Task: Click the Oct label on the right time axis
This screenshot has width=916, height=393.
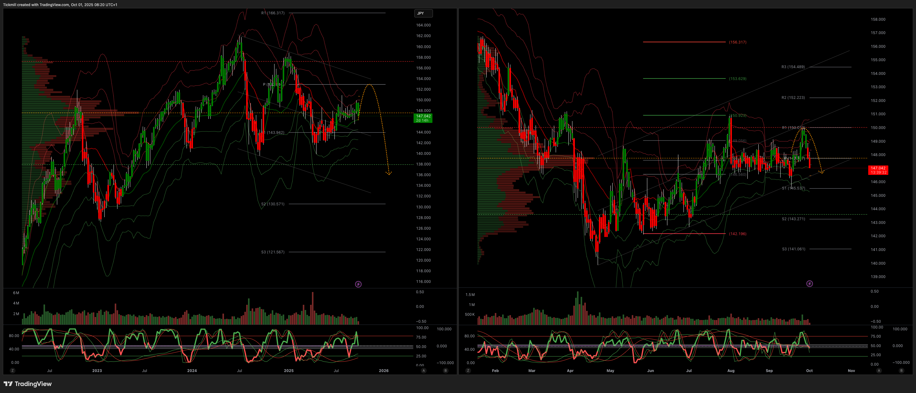Action: [809, 370]
